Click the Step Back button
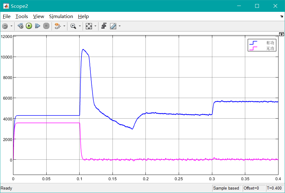This screenshot has width=285, height=193. 21,26
